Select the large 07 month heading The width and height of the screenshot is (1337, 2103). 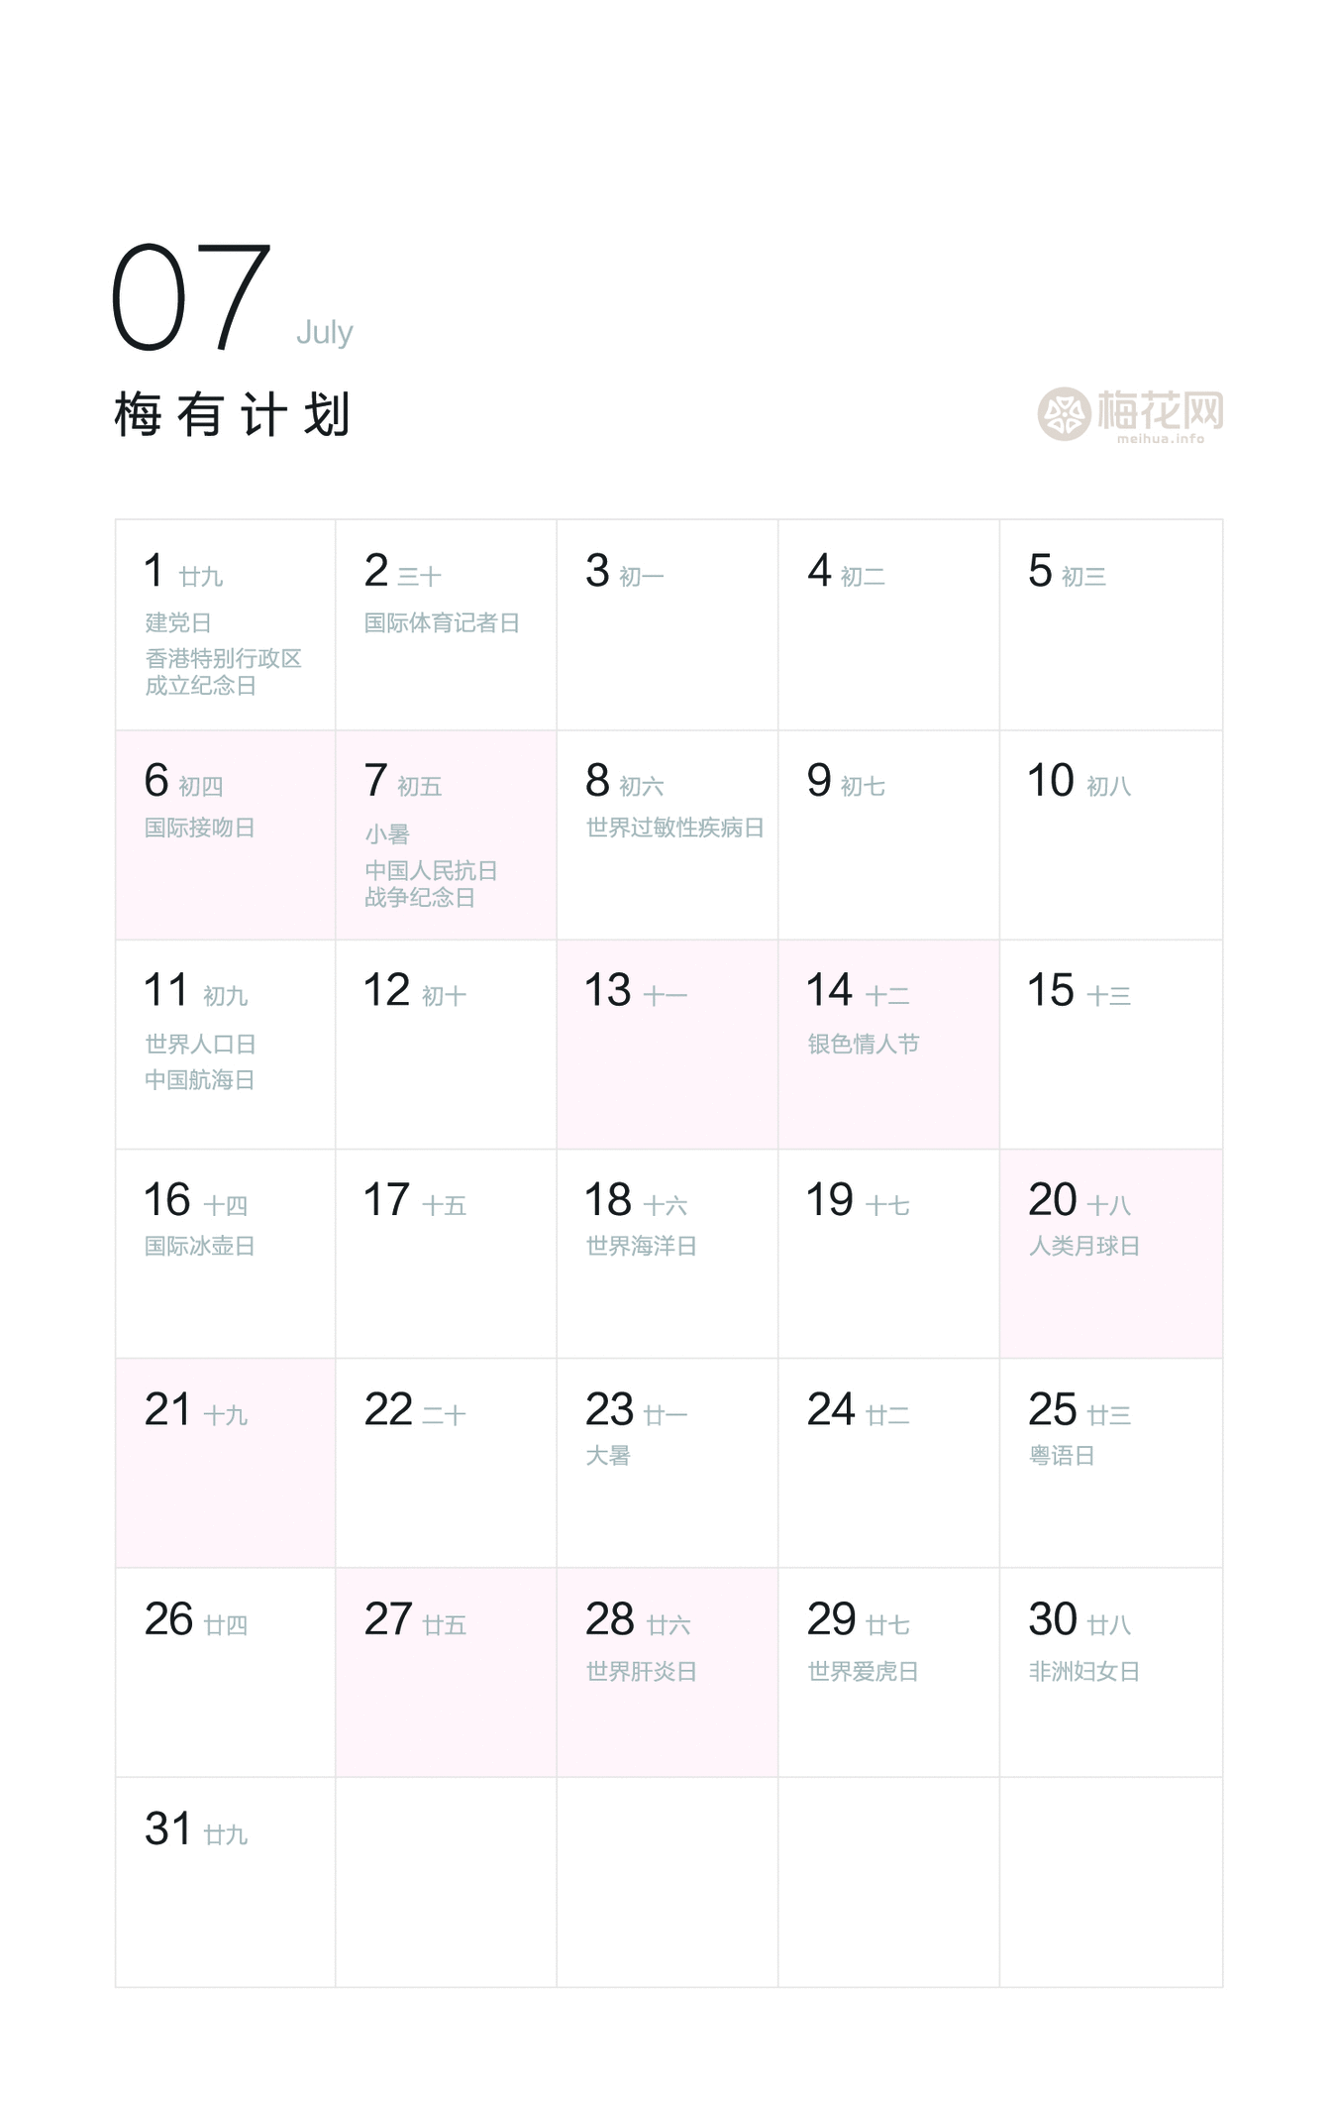click(x=190, y=297)
